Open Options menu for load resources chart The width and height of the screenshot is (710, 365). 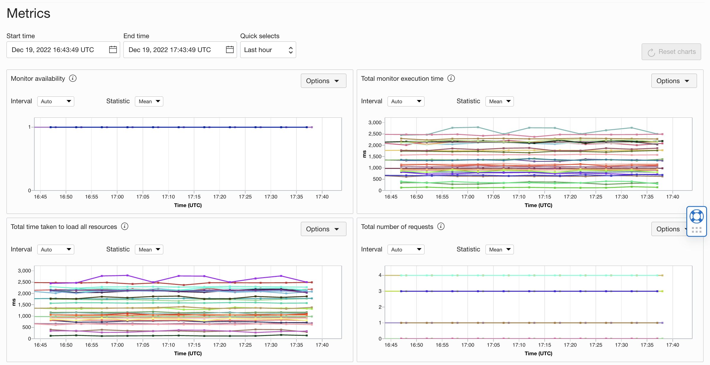[323, 229]
